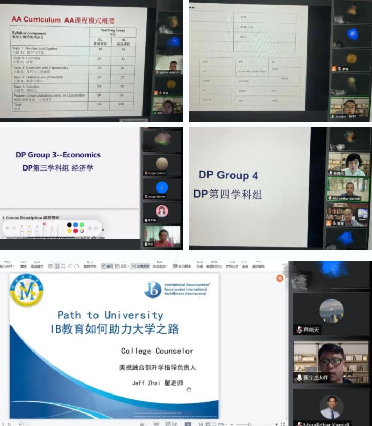The image size is (372, 426).
Task: Click the muted microphone icon on the 肖尧天 avatar tile
Action: point(299,330)
